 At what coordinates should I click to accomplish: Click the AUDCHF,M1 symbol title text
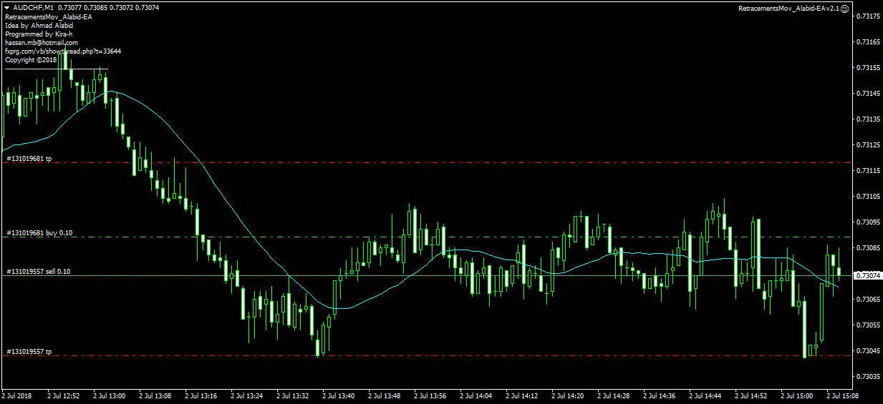click(34, 8)
